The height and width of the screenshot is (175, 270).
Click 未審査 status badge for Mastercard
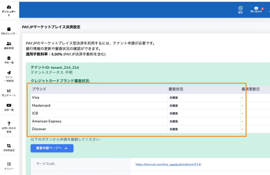[x=173, y=106]
